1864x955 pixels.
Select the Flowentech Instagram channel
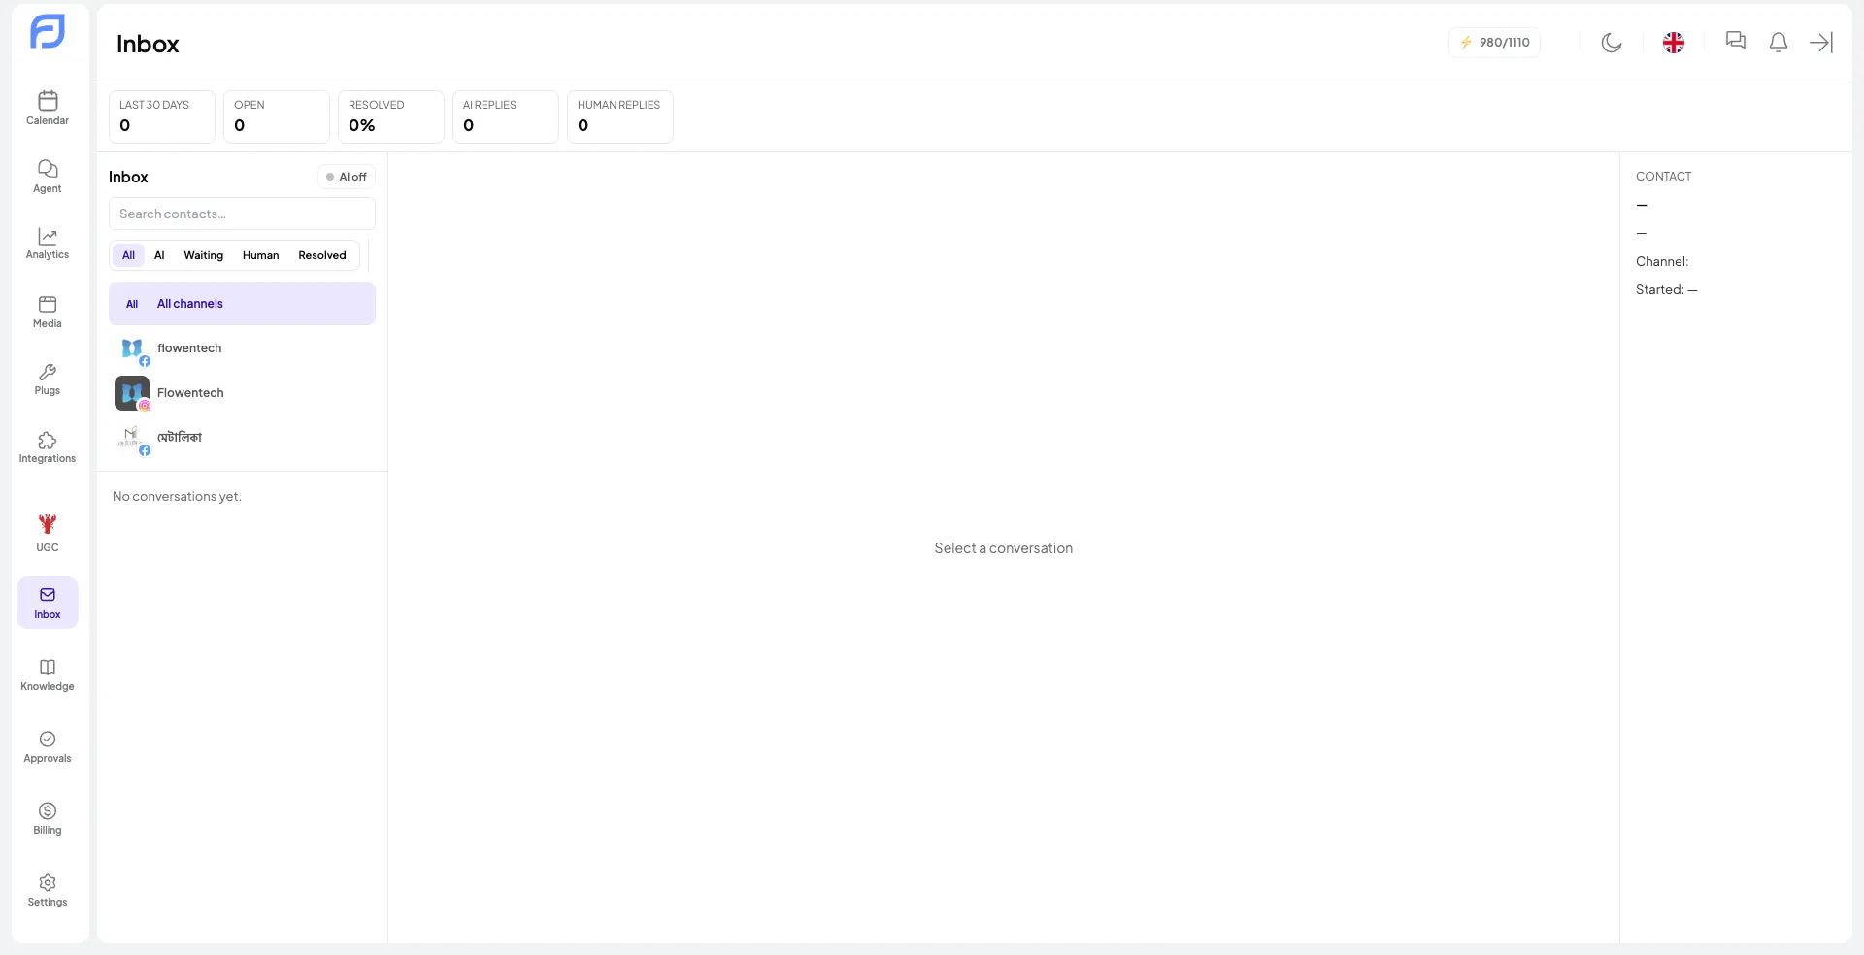(242, 393)
